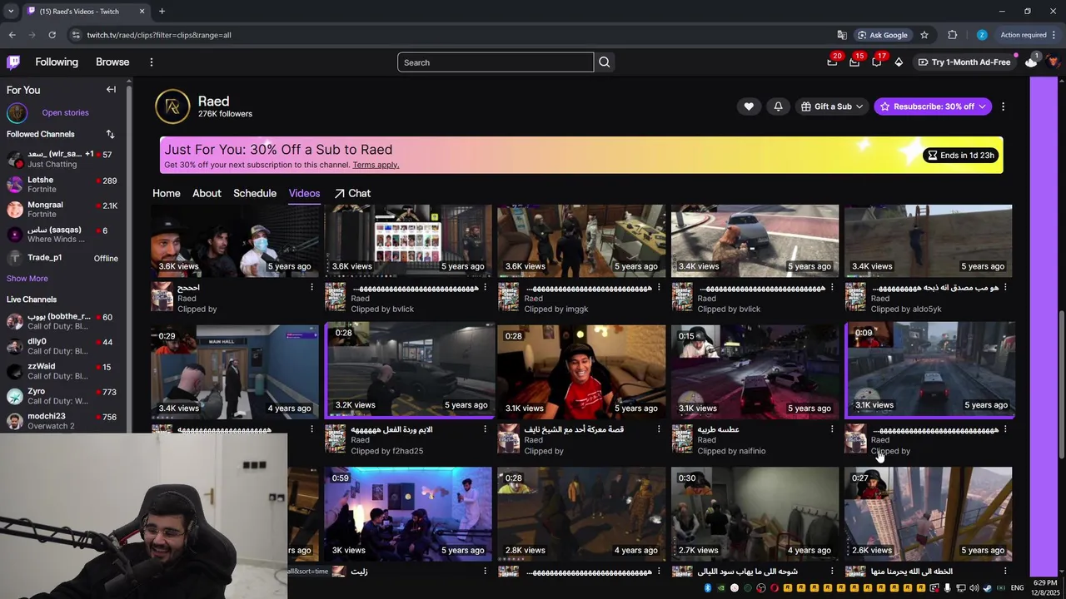Open options for the احححح clip
This screenshot has height=599, width=1066.
click(x=311, y=287)
